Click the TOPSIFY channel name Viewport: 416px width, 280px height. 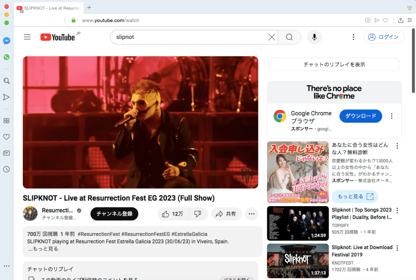click(340, 226)
